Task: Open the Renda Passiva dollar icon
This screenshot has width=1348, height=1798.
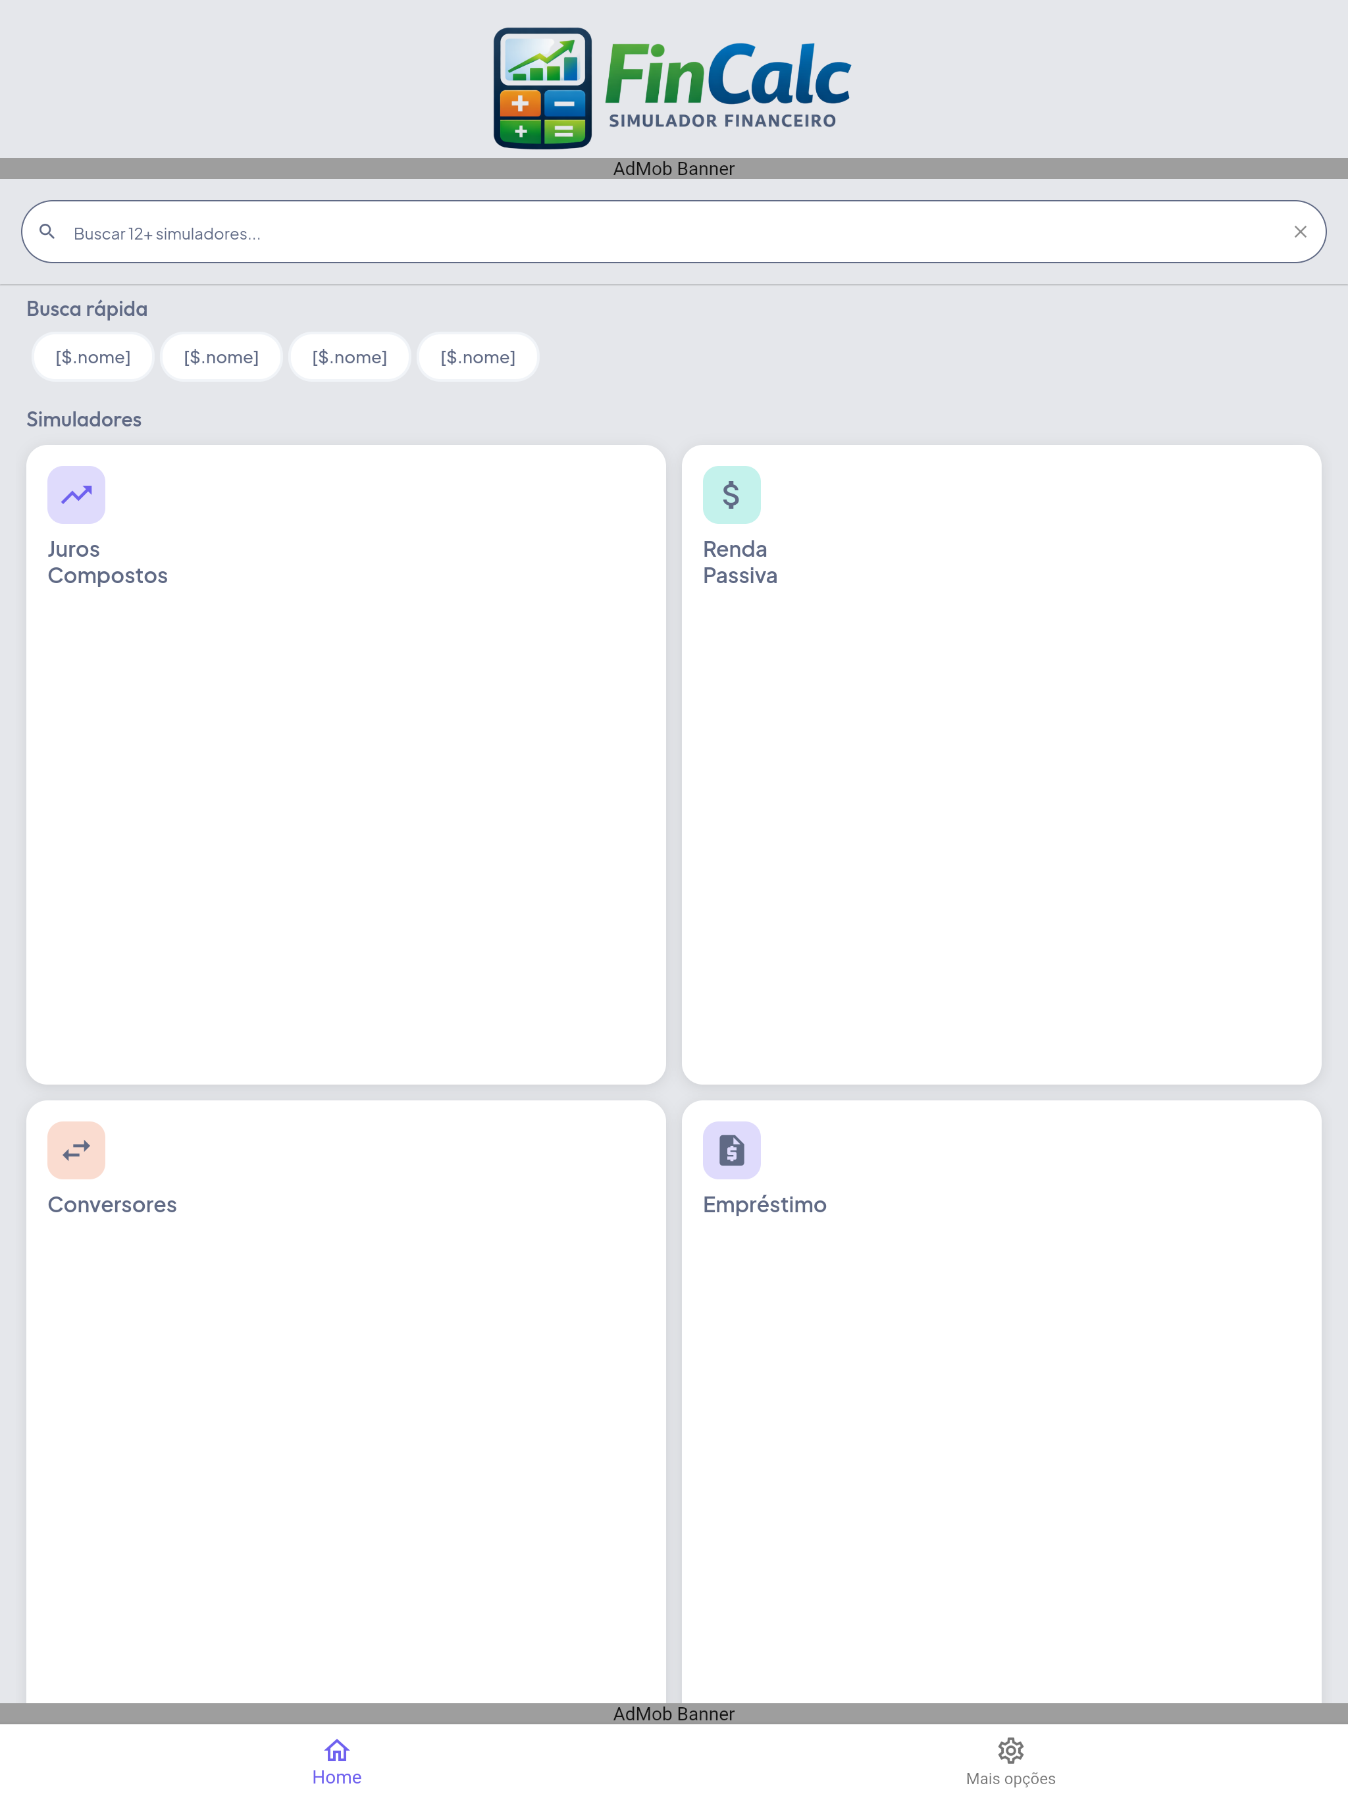Action: 732,495
